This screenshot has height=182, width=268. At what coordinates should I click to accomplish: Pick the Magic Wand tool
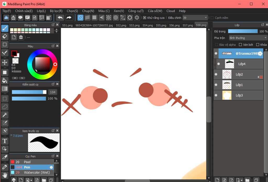click(5, 115)
